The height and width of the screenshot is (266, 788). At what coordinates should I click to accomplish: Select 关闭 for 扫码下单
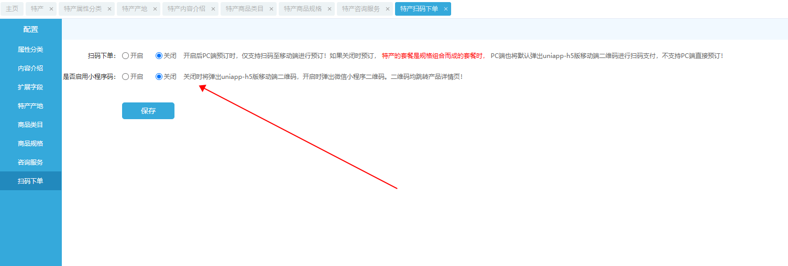[x=159, y=55]
